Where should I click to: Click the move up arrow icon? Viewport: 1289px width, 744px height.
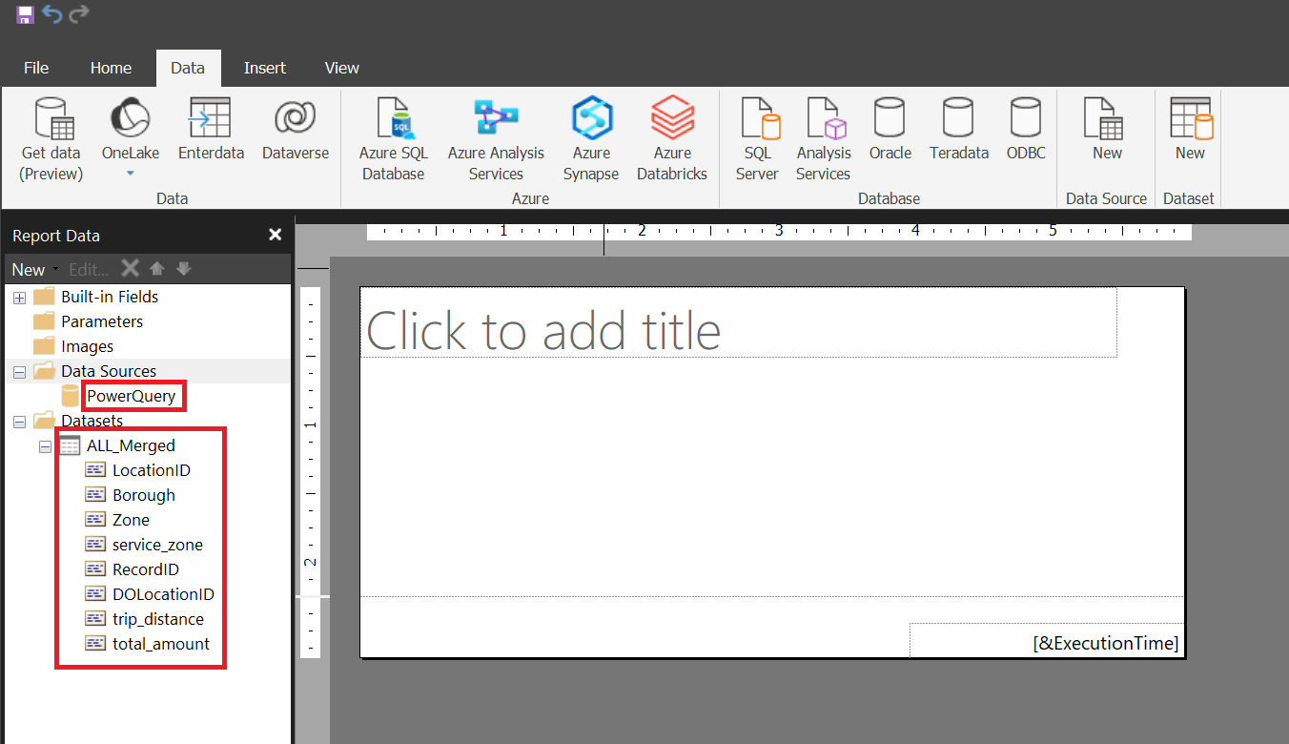click(x=158, y=269)
